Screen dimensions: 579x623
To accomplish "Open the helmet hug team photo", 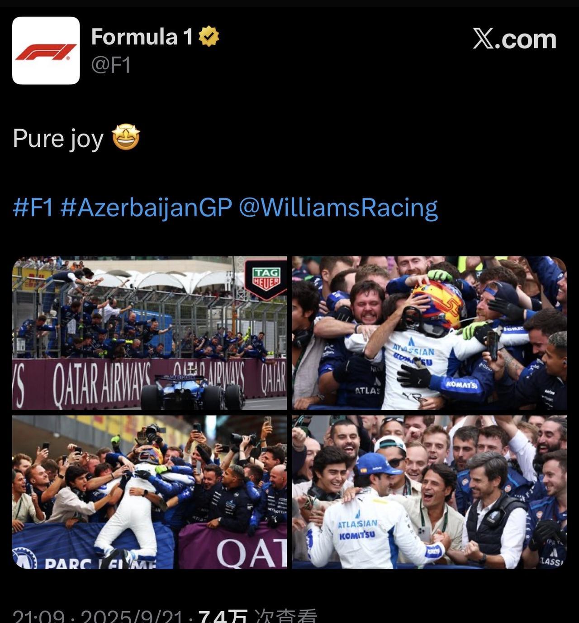I will pyautogui.click(x=429, y=333).
